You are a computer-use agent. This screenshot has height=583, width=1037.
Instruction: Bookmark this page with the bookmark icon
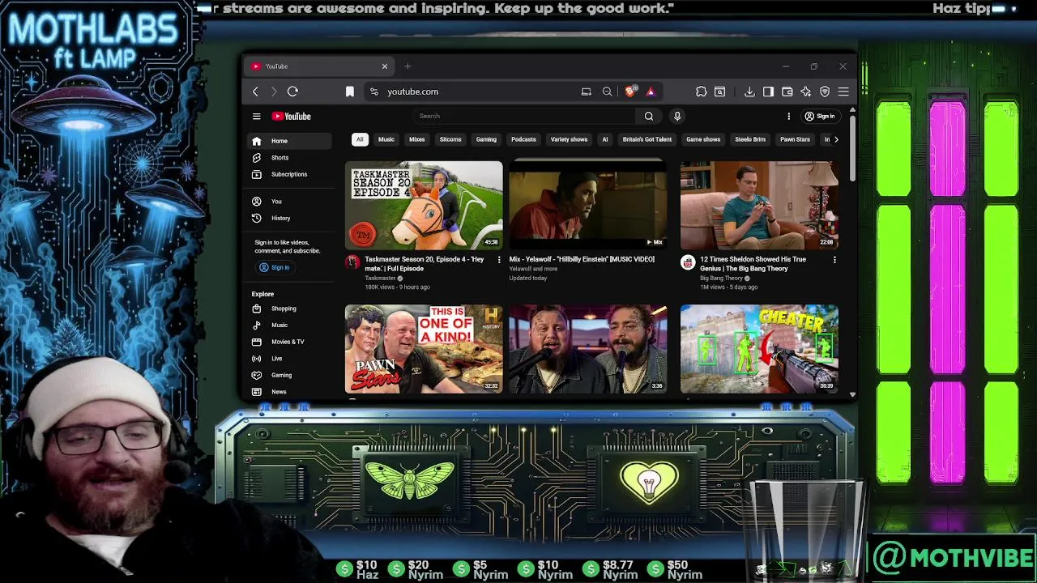tap(349, 91)
